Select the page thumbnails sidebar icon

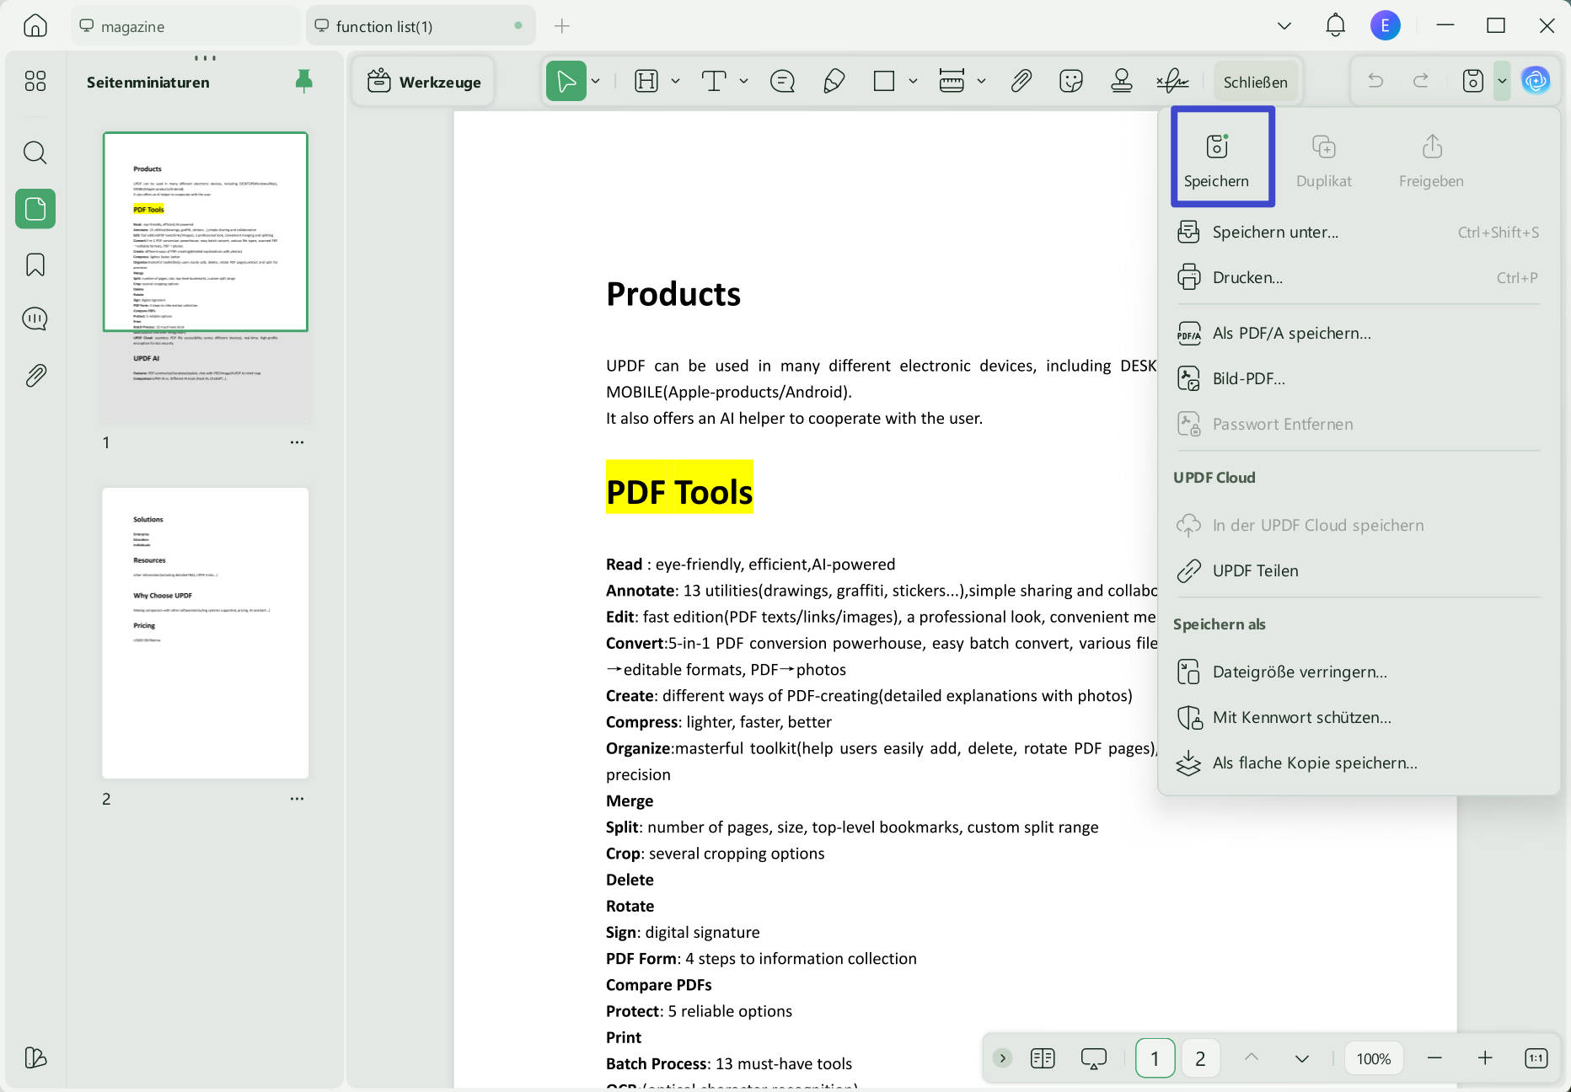(35, 208)
